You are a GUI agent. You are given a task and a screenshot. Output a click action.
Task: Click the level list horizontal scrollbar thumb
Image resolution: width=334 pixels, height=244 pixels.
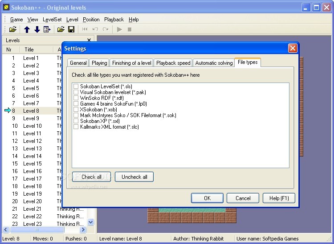point(37,229)
